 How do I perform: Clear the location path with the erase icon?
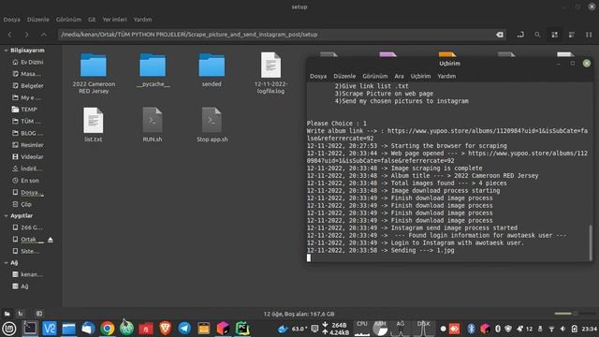tap(499, 35)
